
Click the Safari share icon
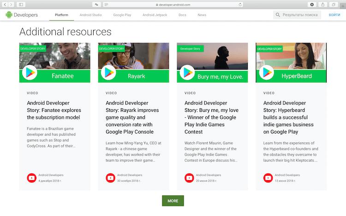(x=323, y=5)
